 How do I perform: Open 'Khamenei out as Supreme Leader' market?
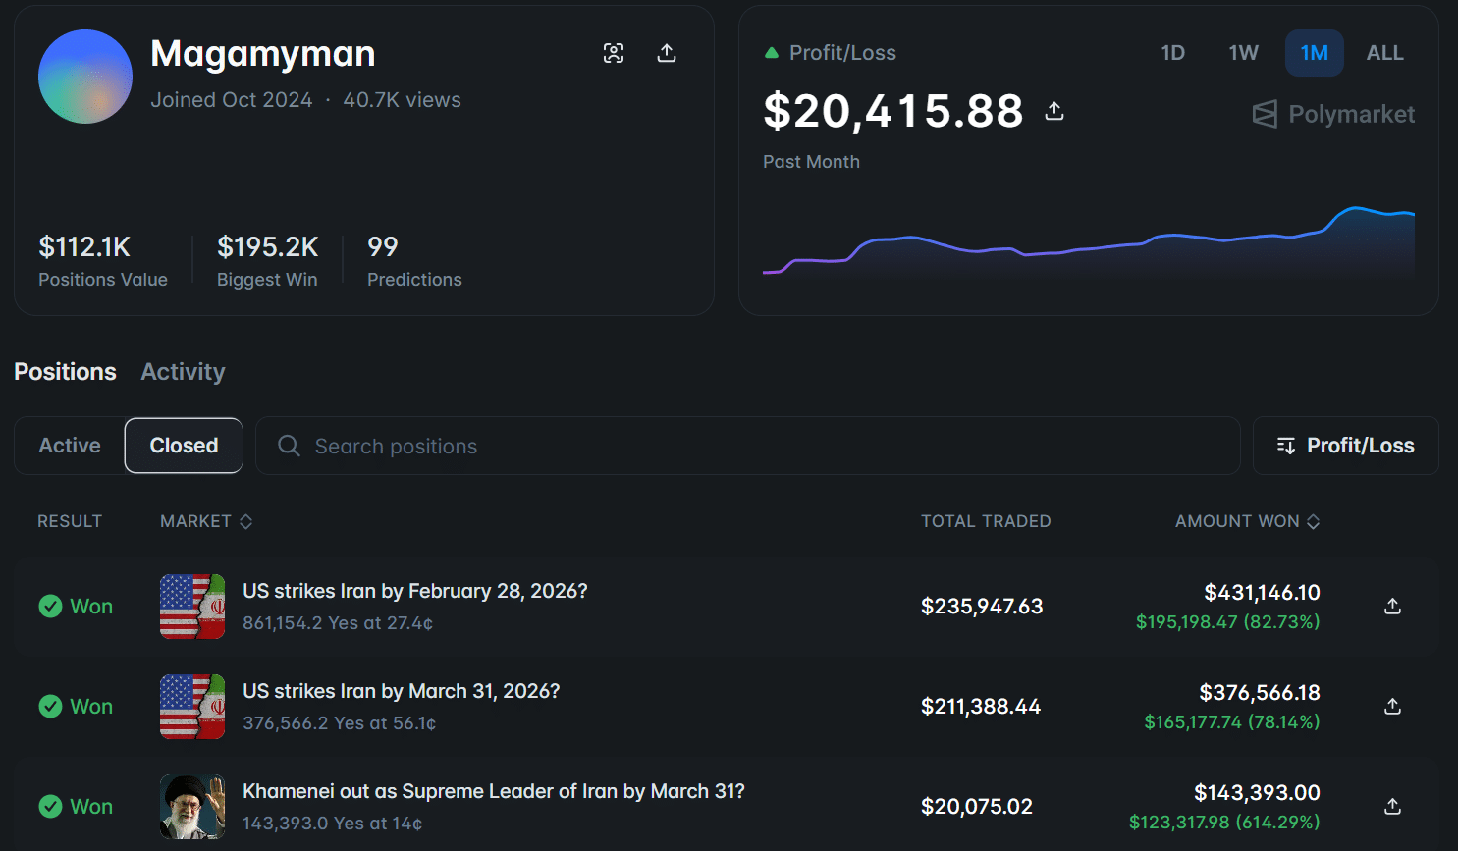(493, 791)
